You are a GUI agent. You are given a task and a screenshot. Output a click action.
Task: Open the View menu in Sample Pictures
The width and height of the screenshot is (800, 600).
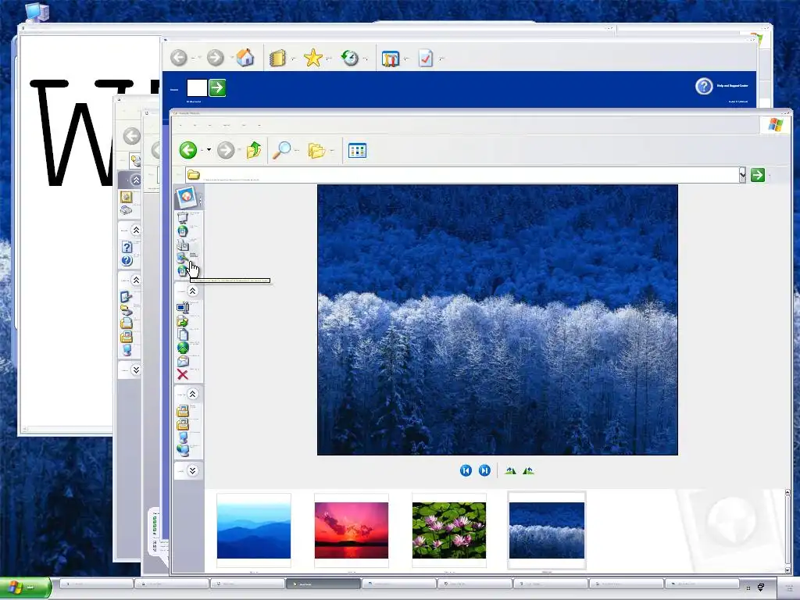point(209,125)
